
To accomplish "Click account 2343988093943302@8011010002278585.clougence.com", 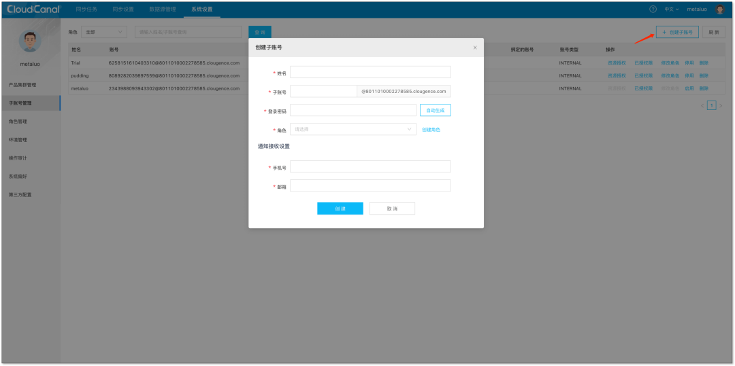I will point(174,88).
